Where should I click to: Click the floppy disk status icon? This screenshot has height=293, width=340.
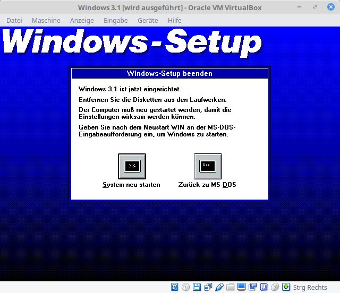[197, 287]
